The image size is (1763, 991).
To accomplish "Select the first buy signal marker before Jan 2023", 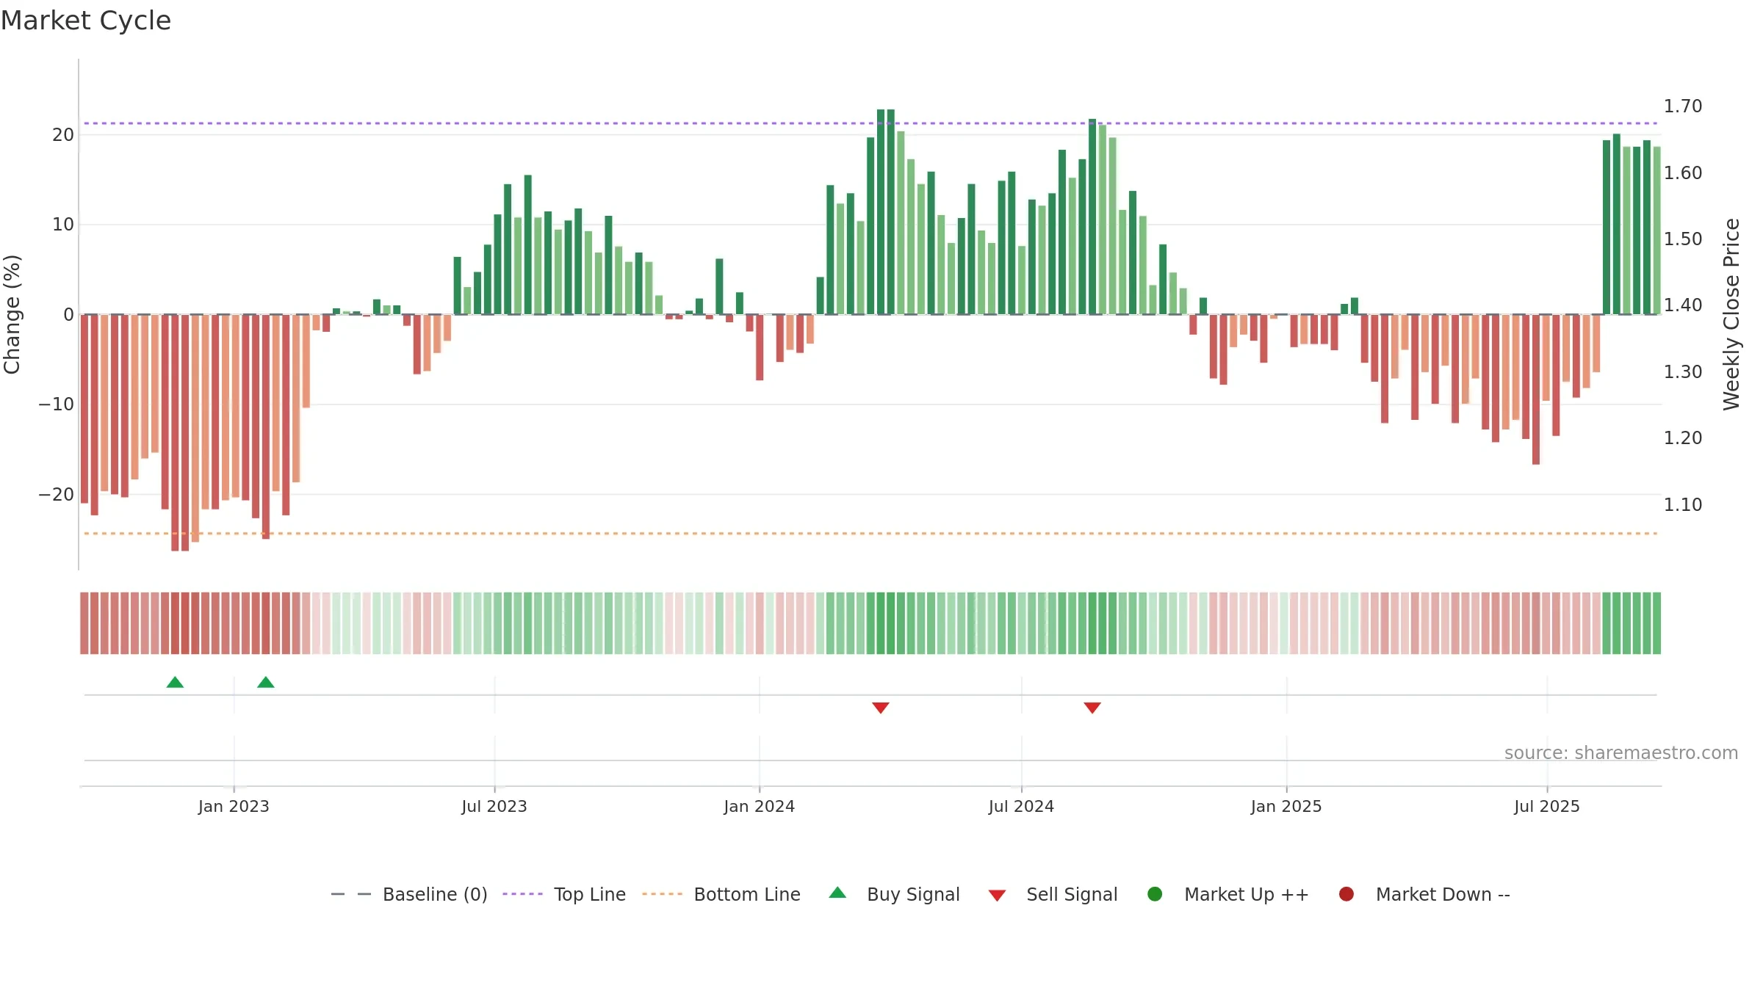I will (x=175, y=682).
